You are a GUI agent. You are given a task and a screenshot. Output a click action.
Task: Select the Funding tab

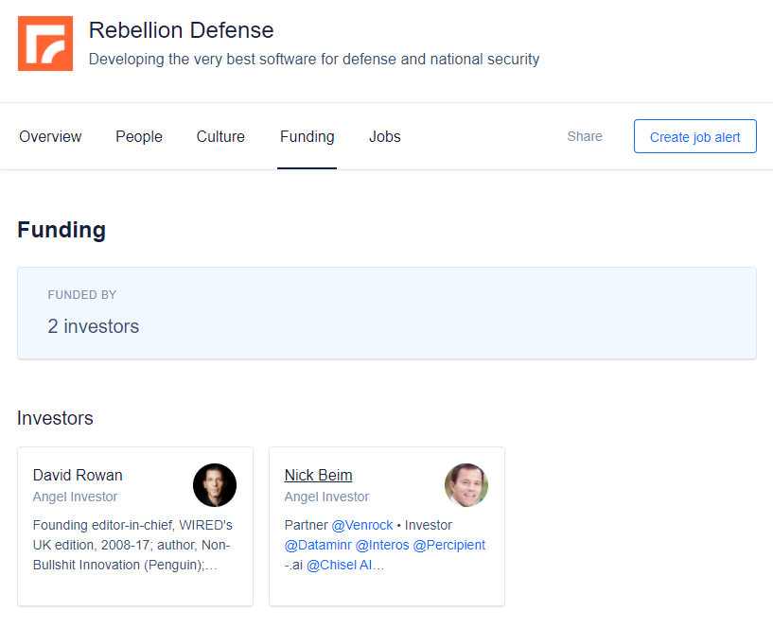pyautogui.click(x=307, y=136)
